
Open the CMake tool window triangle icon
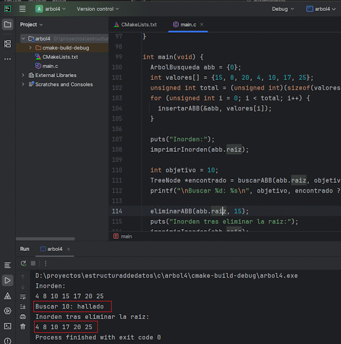click(8, 296)
